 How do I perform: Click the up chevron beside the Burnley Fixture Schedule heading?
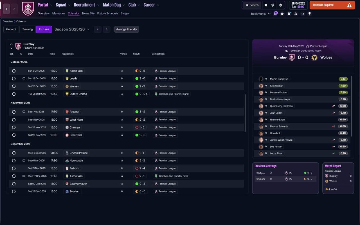pos(12,44)
